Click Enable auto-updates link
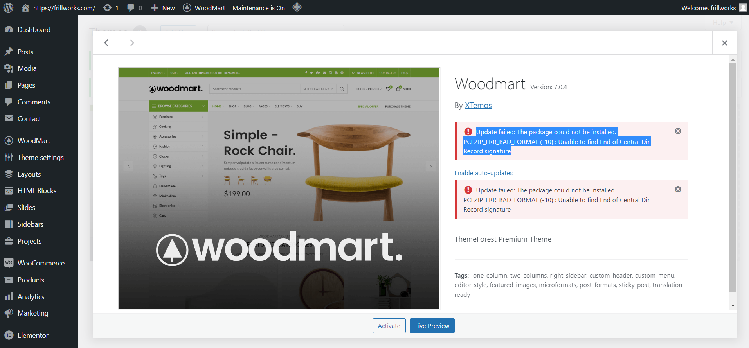Screen dimensions: 749x348 pos(483,173)
